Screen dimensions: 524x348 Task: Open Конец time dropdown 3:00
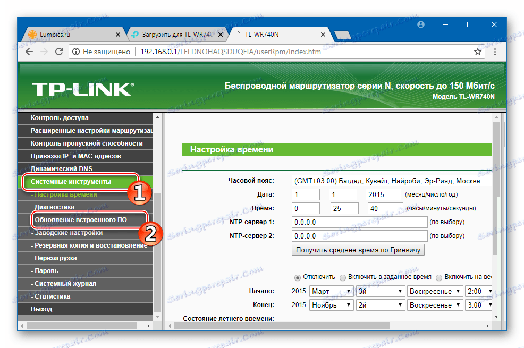[478, 305]
